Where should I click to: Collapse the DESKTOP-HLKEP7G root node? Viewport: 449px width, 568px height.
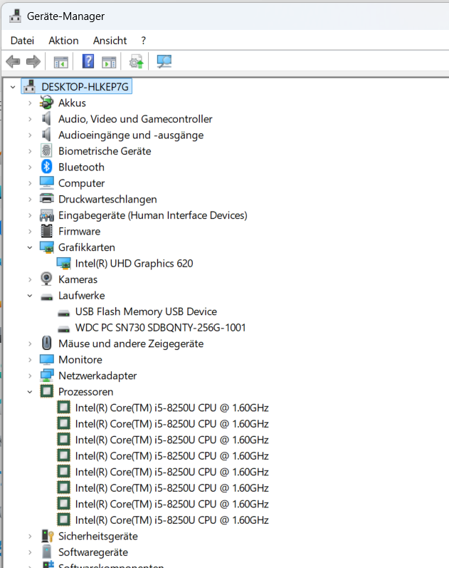click(13, 87)
